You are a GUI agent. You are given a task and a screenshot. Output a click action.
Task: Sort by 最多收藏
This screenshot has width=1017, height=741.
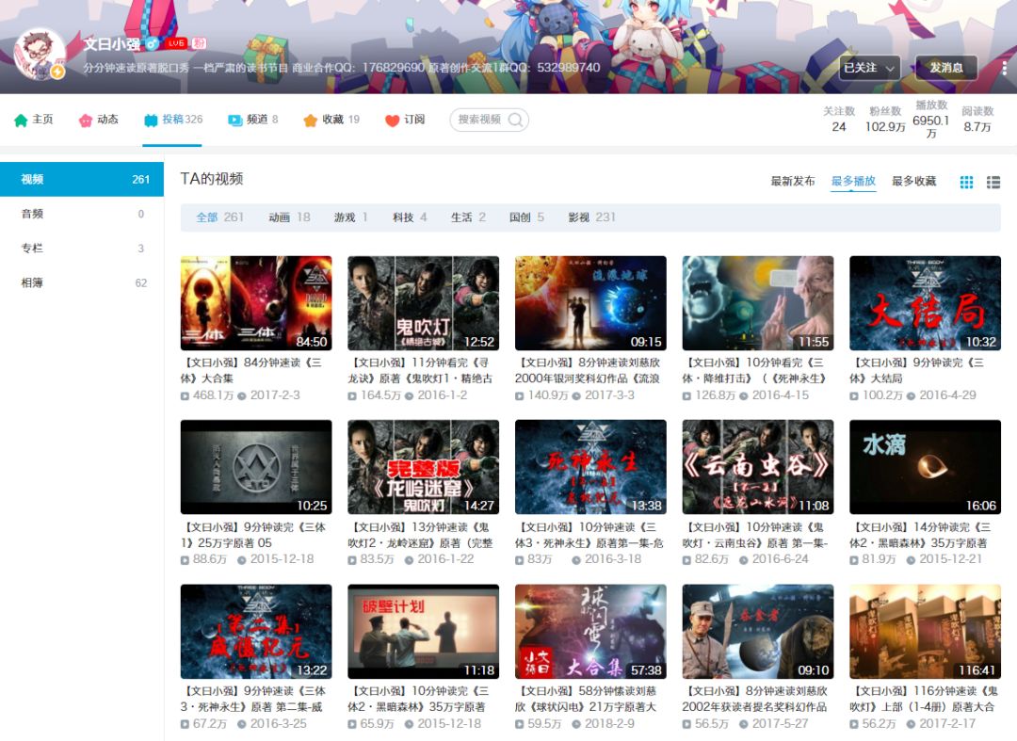[x=913, y=181]
